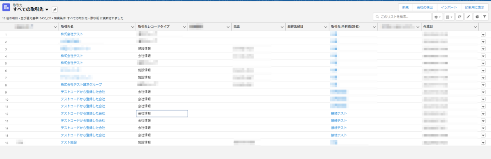
Task: Open row actions menu for row 12
Action: [x=483, y=114]
